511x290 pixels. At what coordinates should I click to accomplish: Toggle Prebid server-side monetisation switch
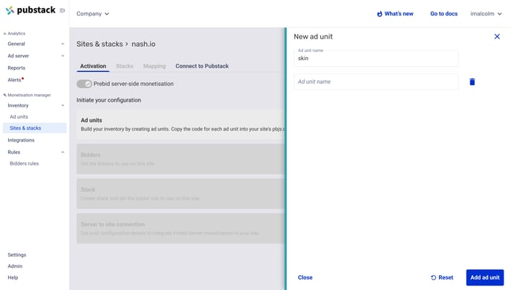point(84,84)
